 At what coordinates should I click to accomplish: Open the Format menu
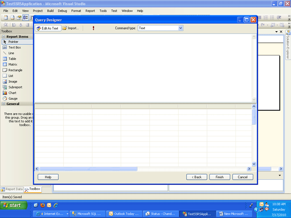(x=76, y=11)
